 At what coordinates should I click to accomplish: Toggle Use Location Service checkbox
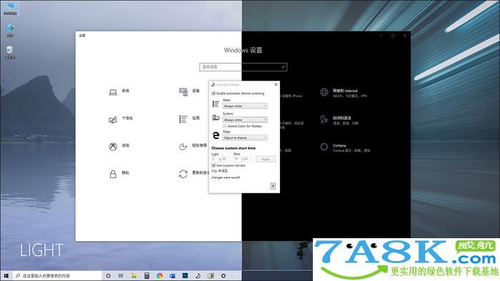pos(214,165)
